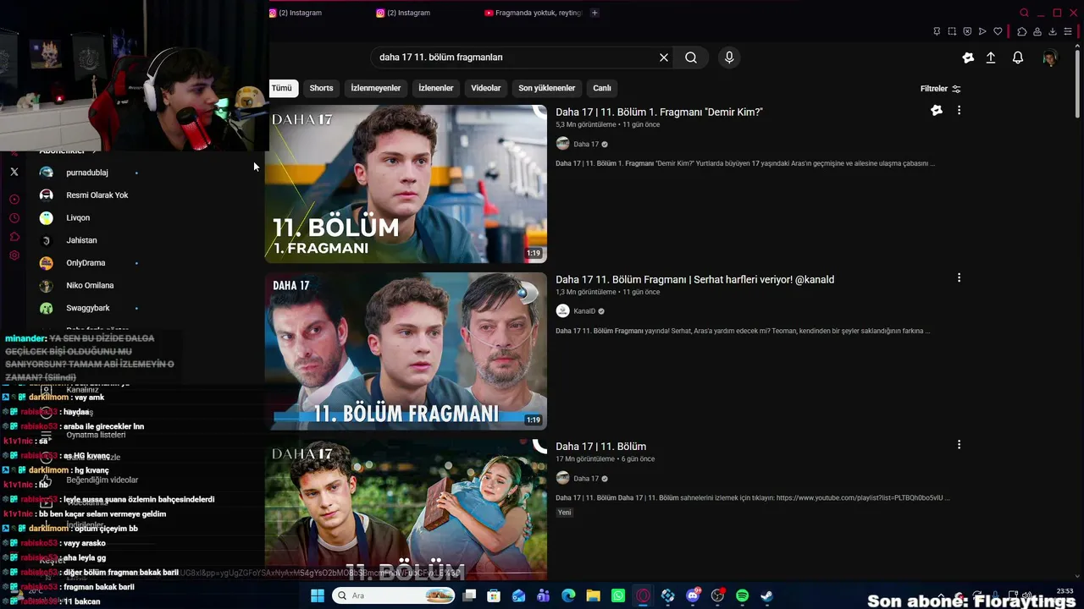
Task: Visit Daha 17 channel under the 11. Bölüm video
Action: 586,479
